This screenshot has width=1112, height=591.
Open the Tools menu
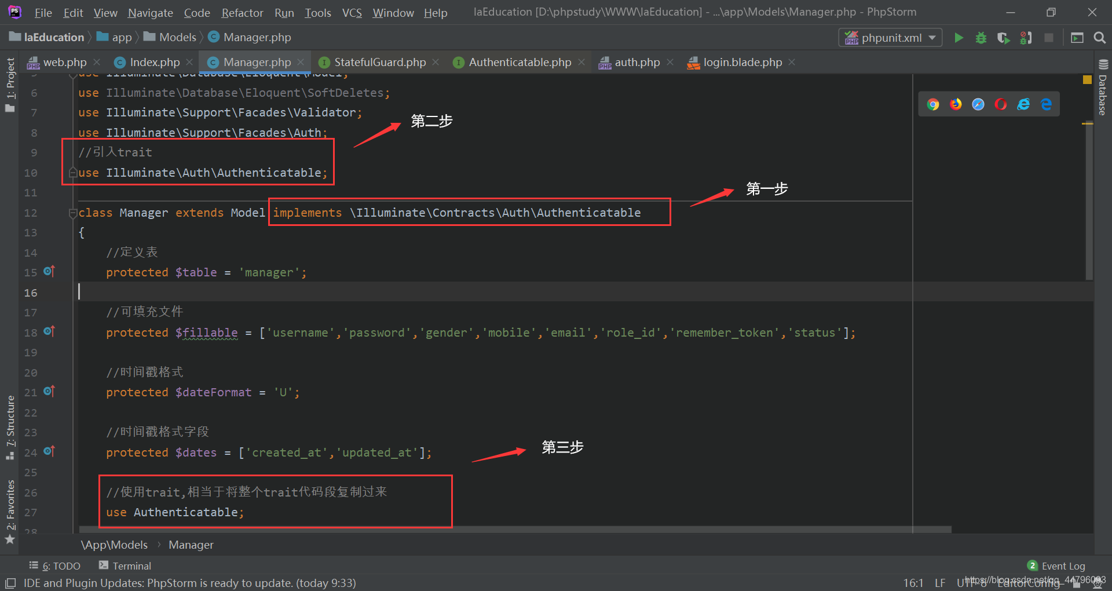[318, 13]
